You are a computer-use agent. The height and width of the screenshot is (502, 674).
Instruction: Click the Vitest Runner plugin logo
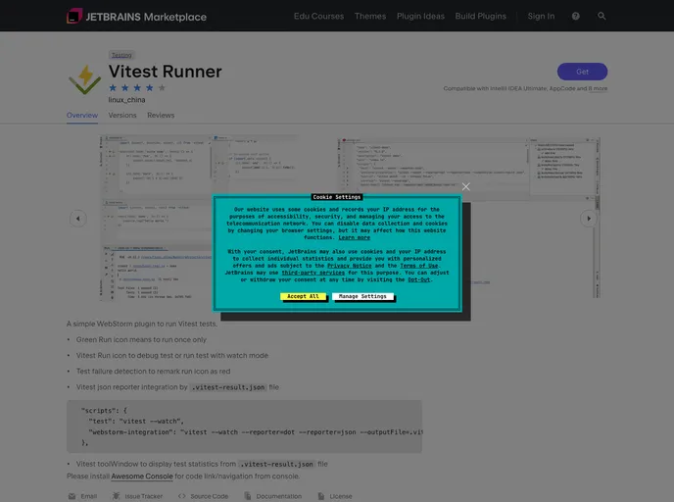point(84,79)
